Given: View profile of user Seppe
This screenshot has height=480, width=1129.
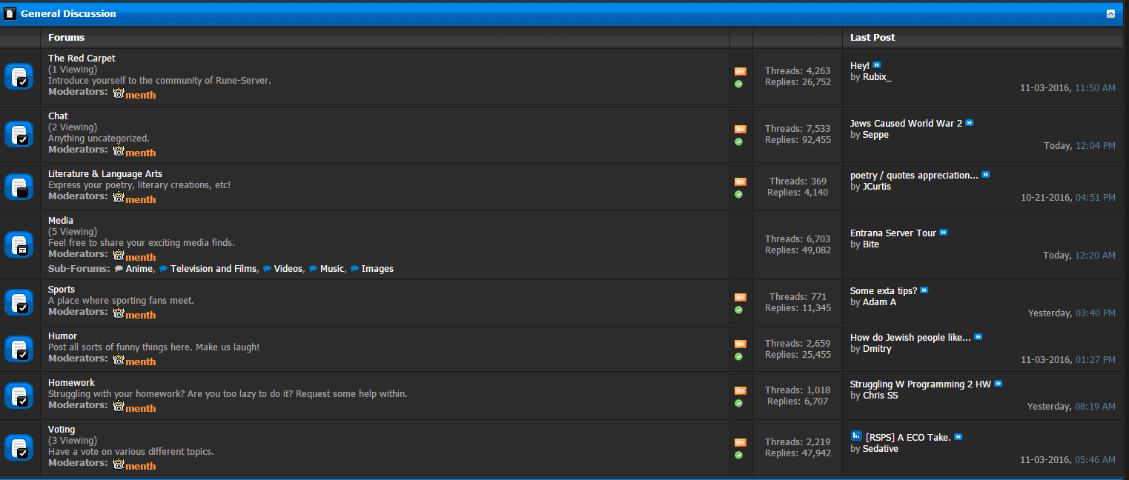Looking at the screenshot, I should click(875, 135).
